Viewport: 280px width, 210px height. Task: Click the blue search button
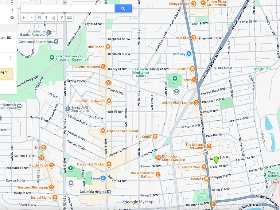123,9
